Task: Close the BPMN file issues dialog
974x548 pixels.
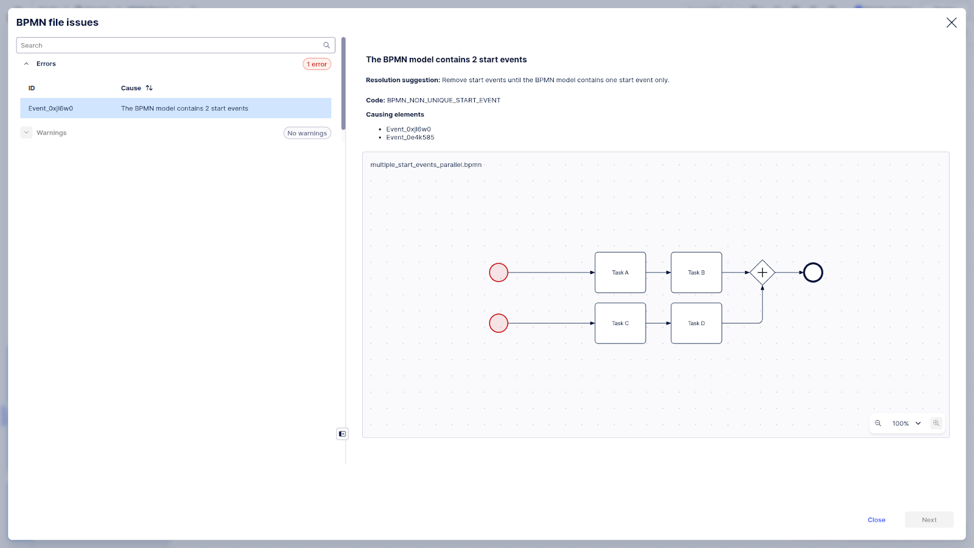Action: point(951,23)
